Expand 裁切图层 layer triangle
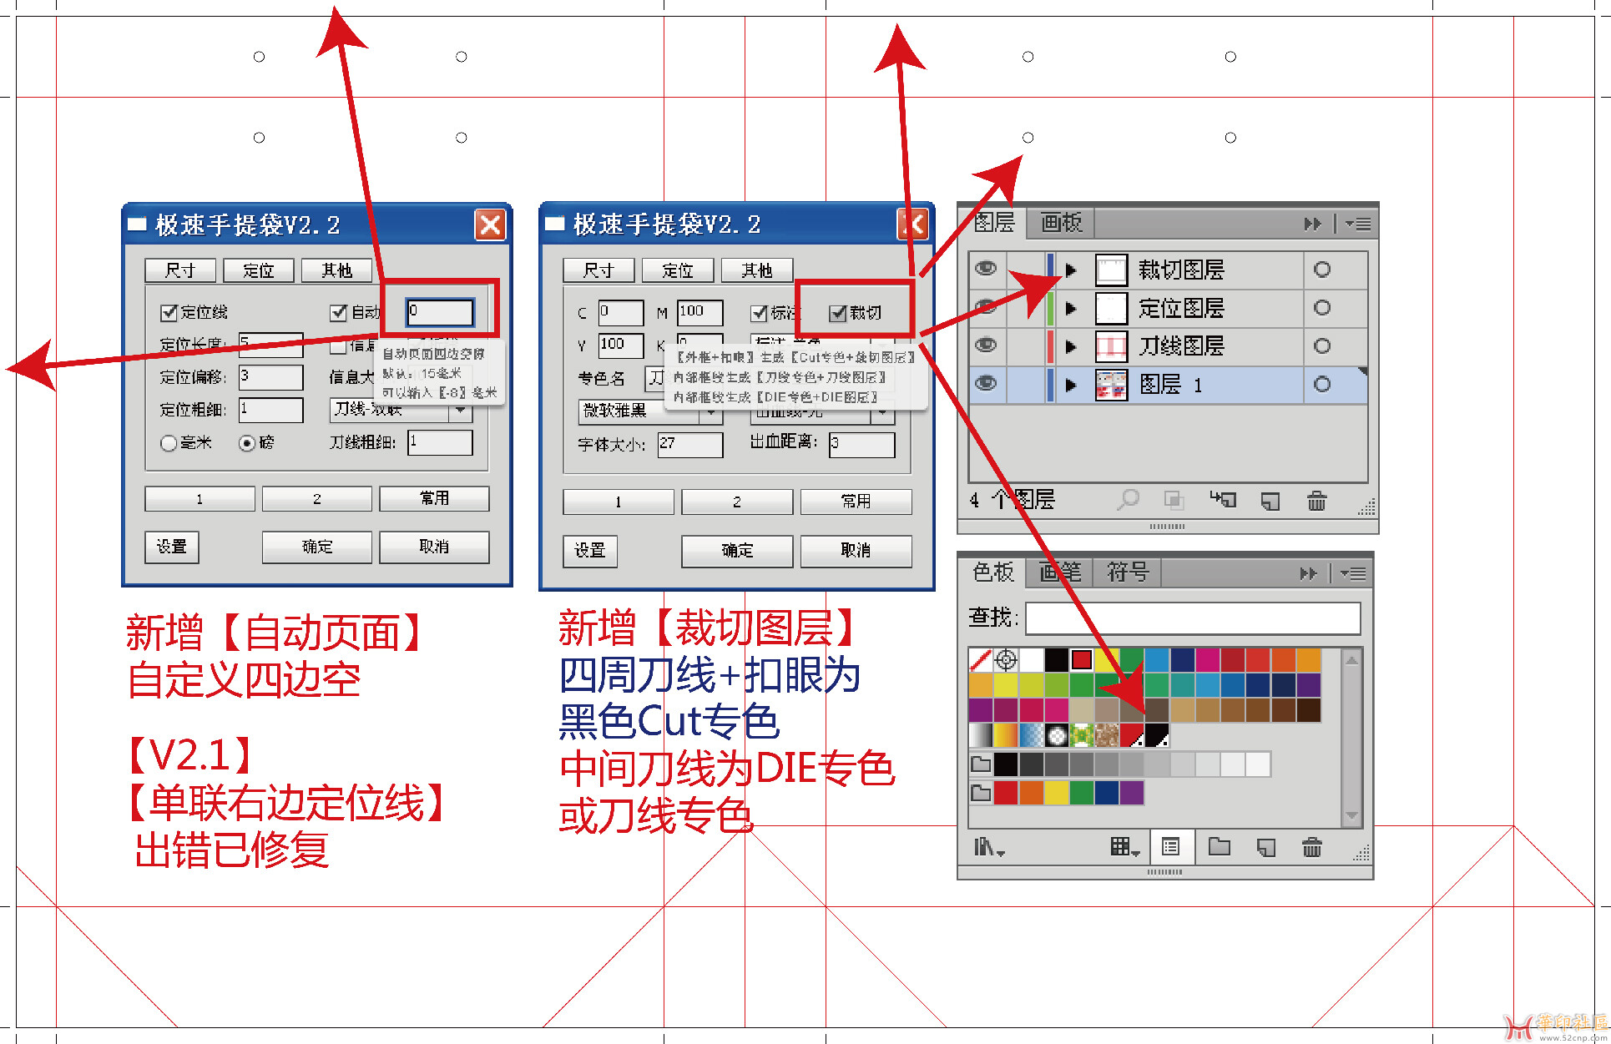 coord(1072,270)
